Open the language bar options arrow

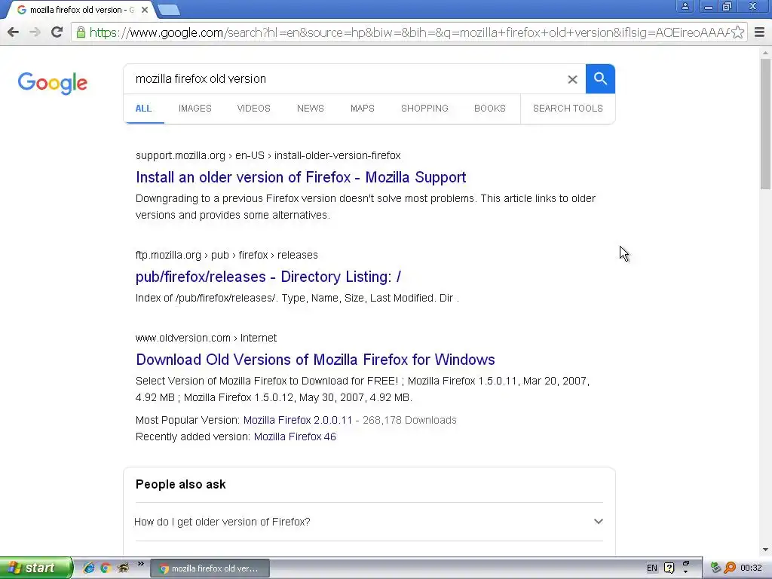[686, 571]
